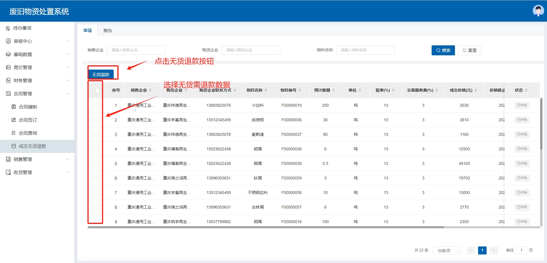Image resolution: width=547 pixels, height=263 pixels.
Task: Switch to the 整包 tab
Action: [107, 31]
